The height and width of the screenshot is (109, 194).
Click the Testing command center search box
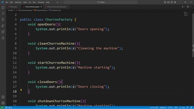(x=101, y=2)
